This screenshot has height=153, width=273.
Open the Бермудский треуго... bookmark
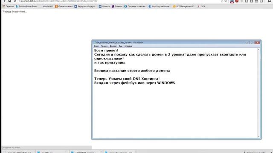tap(85, 6)
